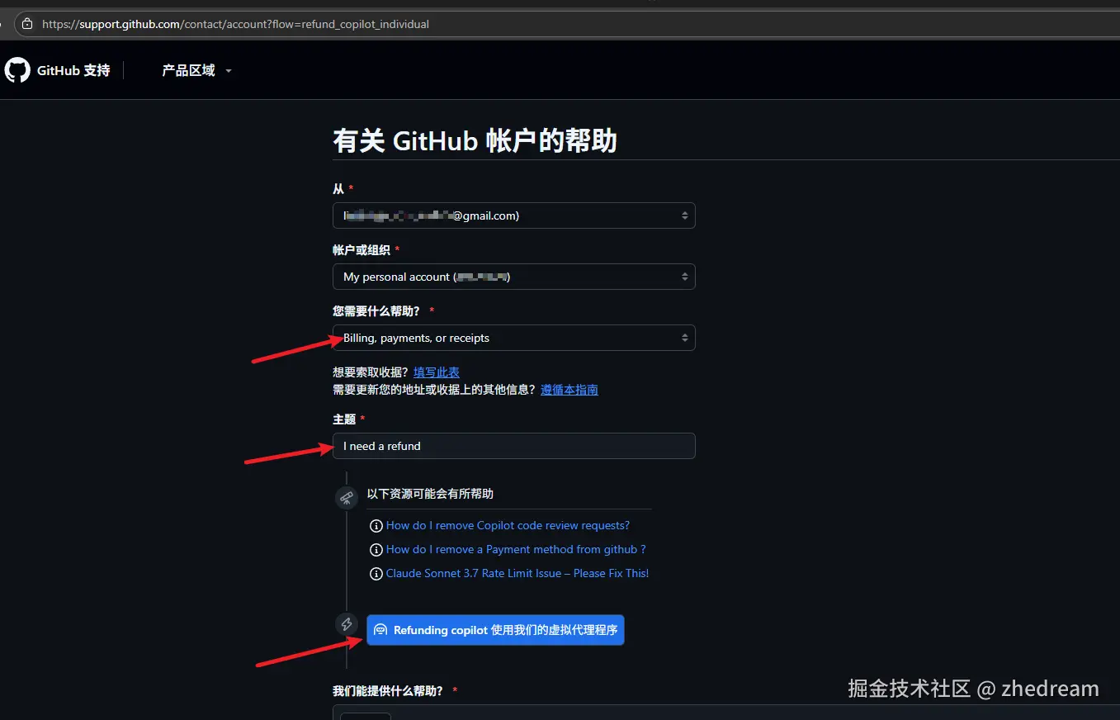
Task: Click the telescope icon beside helpful resources
Action: [x=347, y=498]
